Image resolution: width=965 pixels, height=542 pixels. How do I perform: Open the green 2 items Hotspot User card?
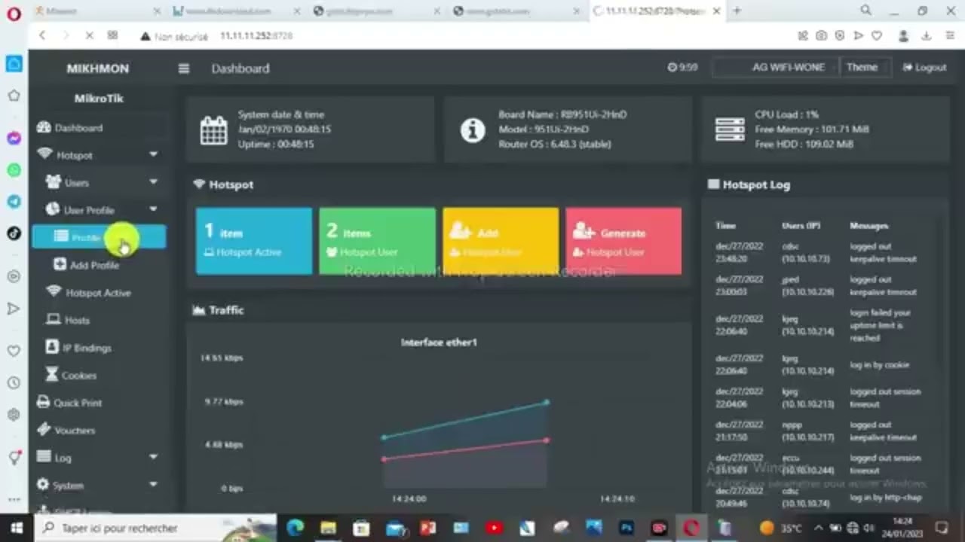click(377, 241)
